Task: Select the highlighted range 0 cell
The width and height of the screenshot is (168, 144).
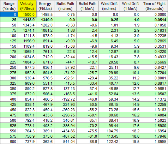Action: (9, 14)
